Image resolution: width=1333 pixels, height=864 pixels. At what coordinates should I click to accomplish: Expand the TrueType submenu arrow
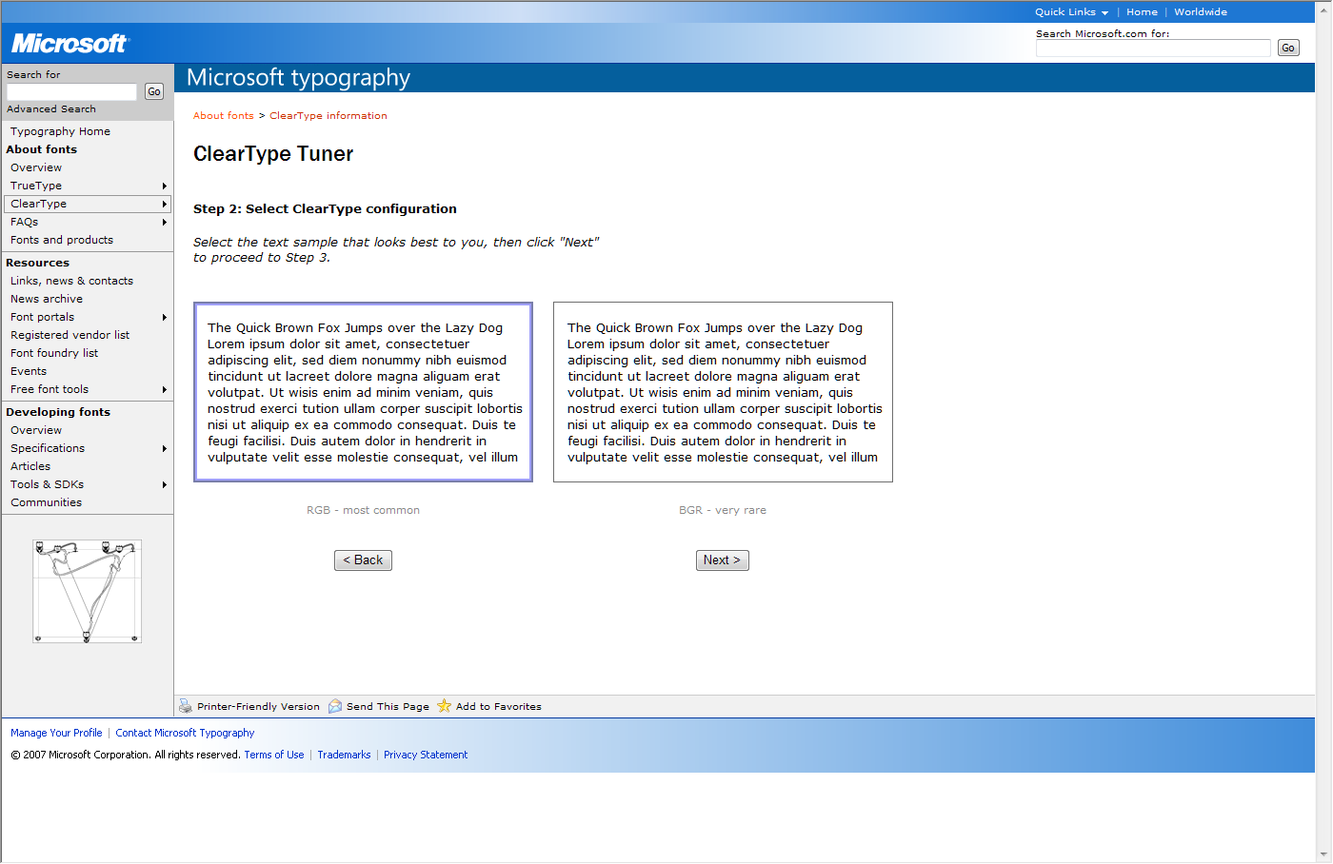click(x=165, y=187)
